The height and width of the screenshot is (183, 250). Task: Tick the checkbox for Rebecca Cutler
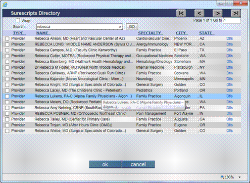(x=7, y=56)
